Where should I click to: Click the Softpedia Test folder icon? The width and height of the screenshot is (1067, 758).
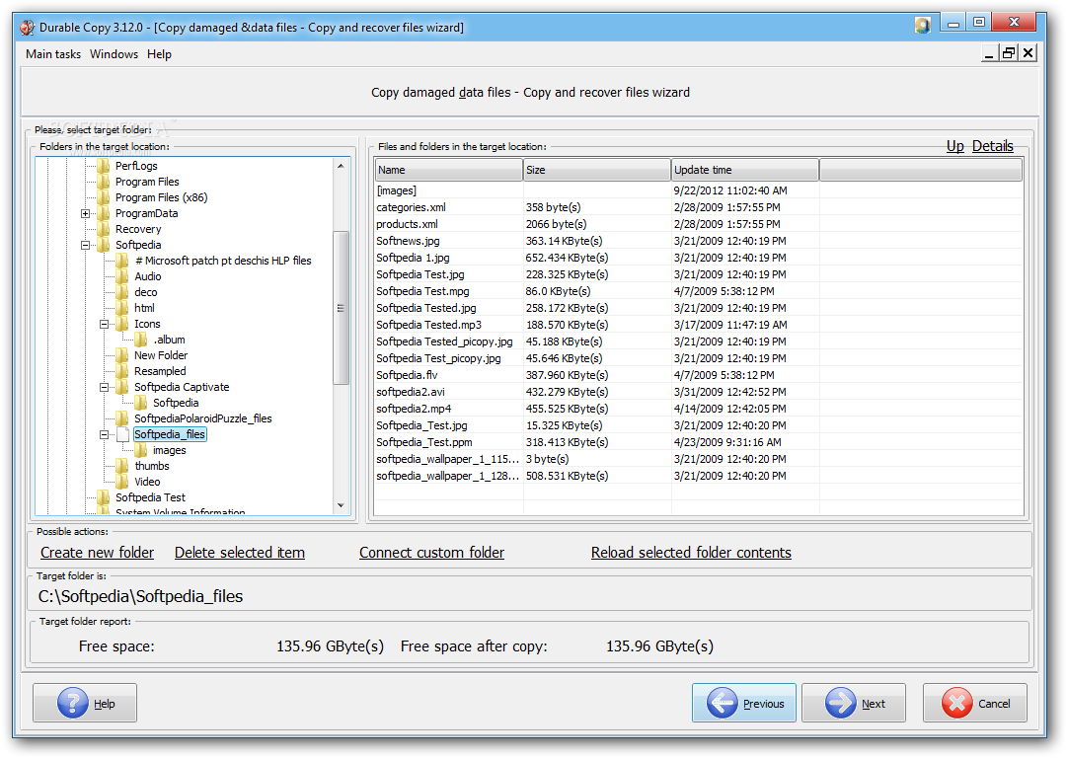(104, 497)
